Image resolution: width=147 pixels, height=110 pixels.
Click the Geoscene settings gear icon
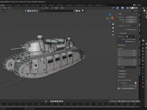tap(136, 83)
